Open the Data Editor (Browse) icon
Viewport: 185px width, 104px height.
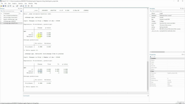(x=23, y=6)
